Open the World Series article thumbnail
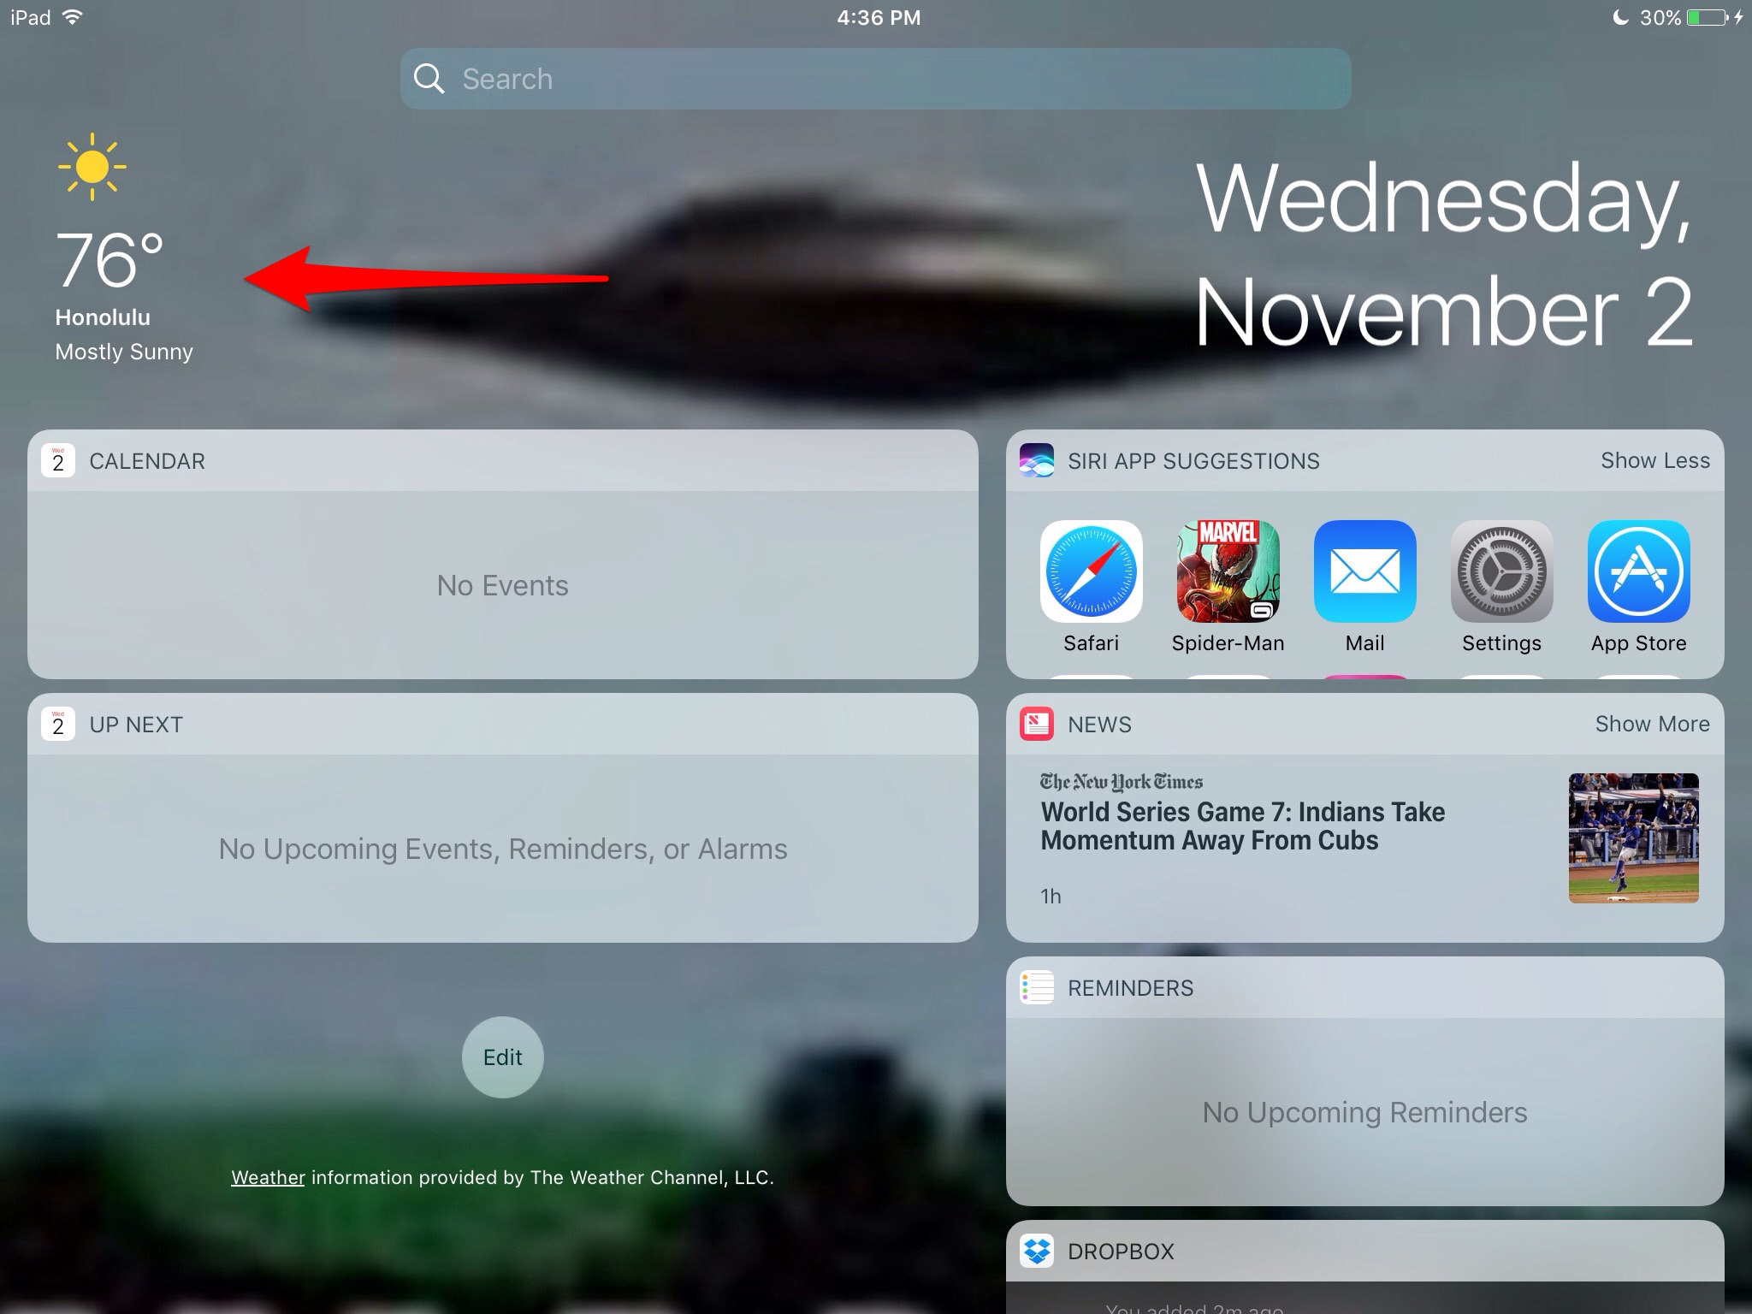The height and width of the screenshot is (1314, 1752). [1633, 838]
